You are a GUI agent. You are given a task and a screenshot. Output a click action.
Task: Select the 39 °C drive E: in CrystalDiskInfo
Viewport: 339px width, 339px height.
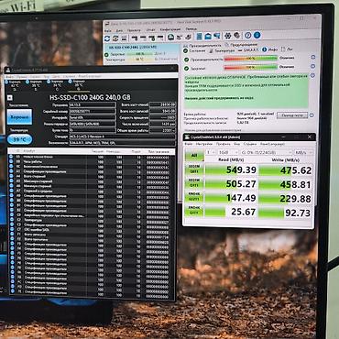click(x=35, y=84)
